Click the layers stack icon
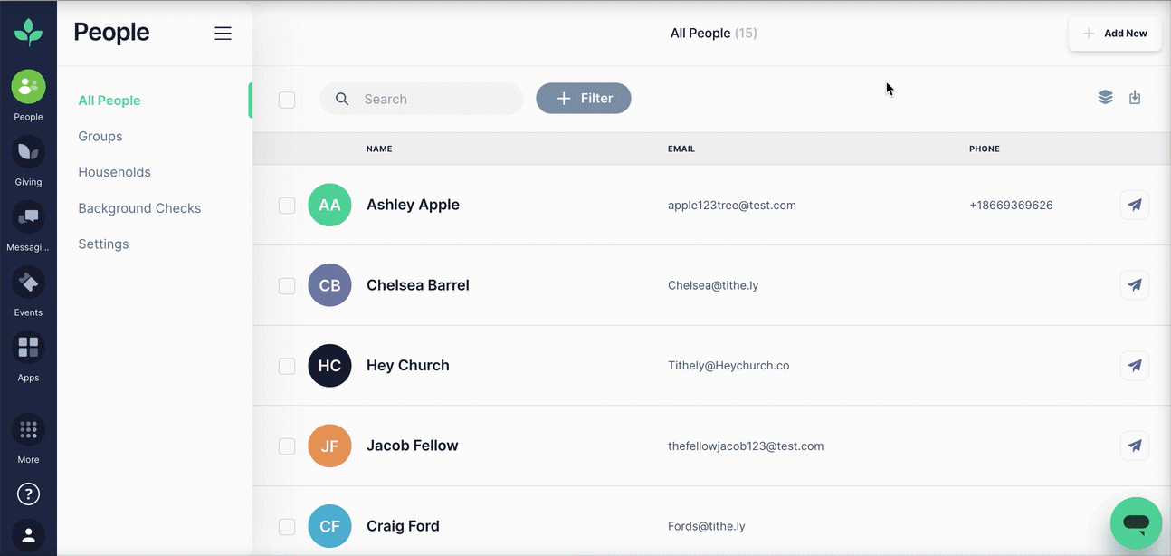The height and width of the screenshot is (556, 1171). point(1105,98)
